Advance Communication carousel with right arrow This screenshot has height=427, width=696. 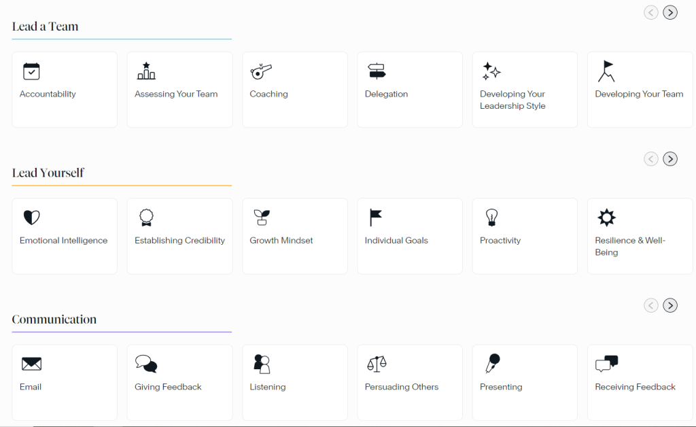coord(670,305)
